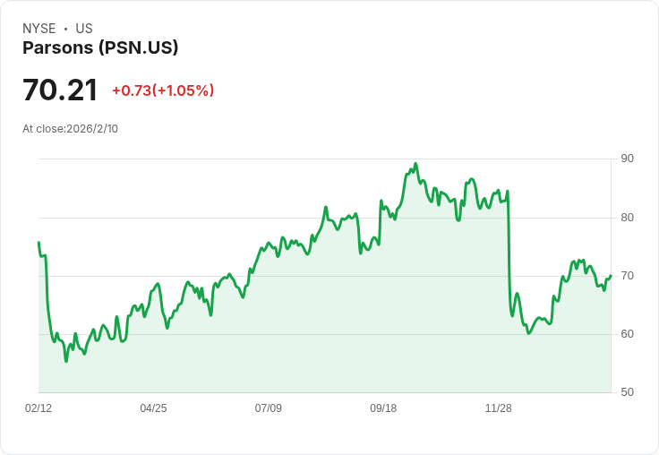This screenshot has width=659, height=455.
Task: Click the 70 y-axis price label
Action: pos(627,276)
